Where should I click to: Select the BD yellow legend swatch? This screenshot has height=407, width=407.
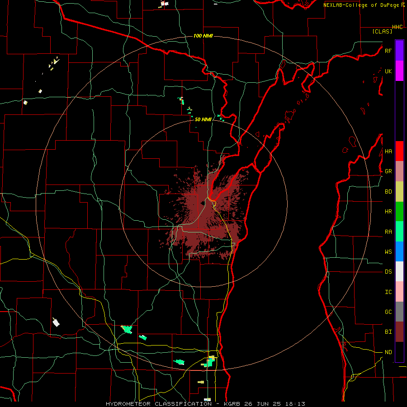pos(399,192)
